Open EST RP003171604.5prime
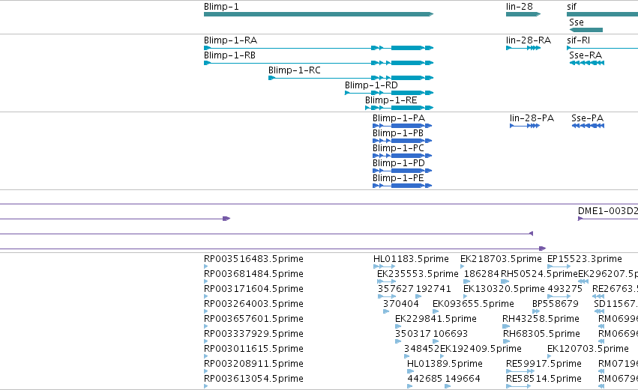The image size is (638, 390). click(x=253, y=289)
